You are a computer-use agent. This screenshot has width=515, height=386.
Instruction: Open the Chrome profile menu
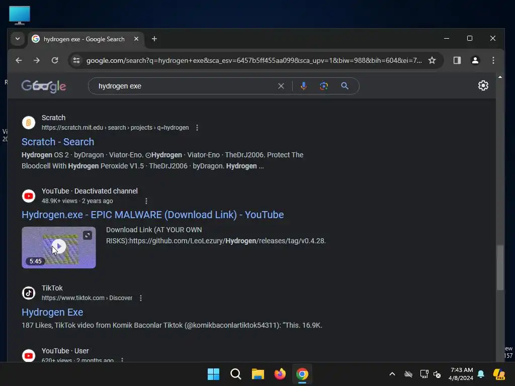[475, 60]
